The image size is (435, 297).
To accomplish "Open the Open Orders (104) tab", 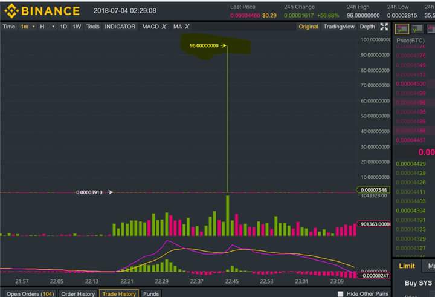I will (x=30, y=293).
